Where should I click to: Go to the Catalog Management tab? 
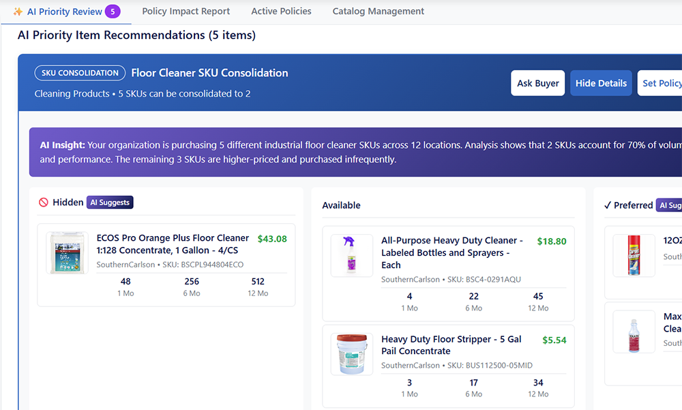click(x=378, y=12)
